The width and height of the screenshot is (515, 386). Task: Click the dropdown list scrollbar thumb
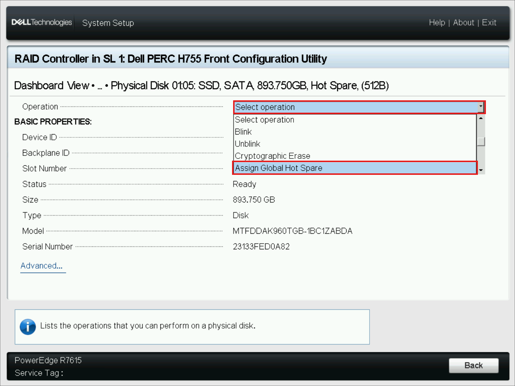click(x=481, y=141)
